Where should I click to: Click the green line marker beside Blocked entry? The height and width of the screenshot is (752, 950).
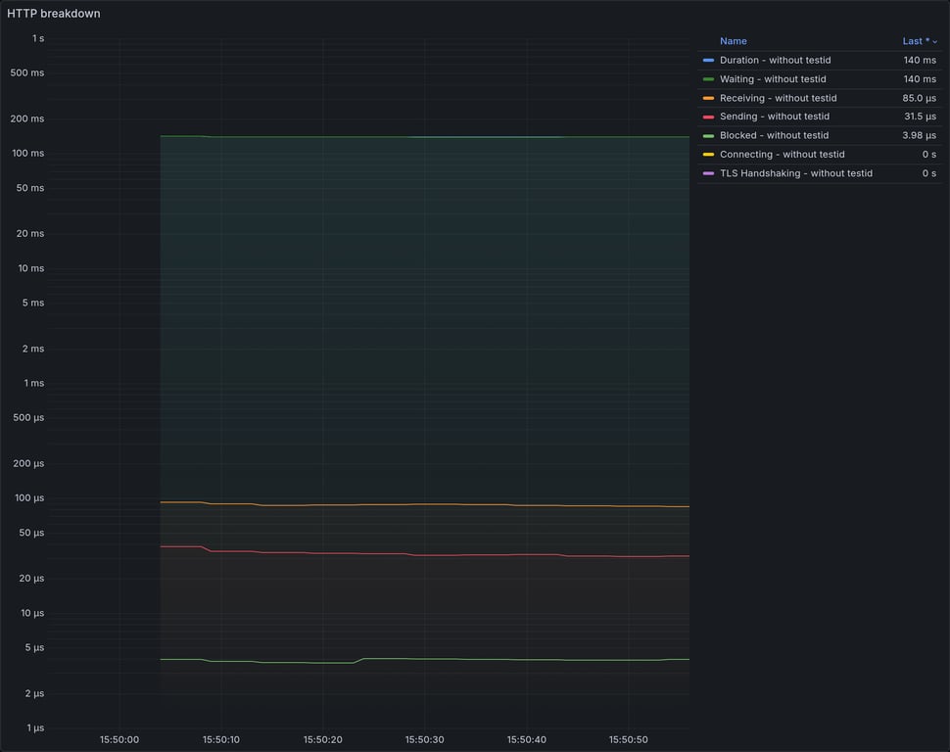pyautogui.click(x=707, y=135)
